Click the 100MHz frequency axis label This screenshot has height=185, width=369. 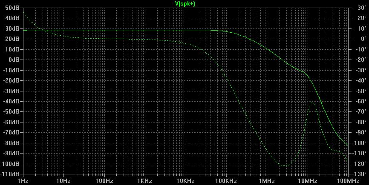pos(348,181)
